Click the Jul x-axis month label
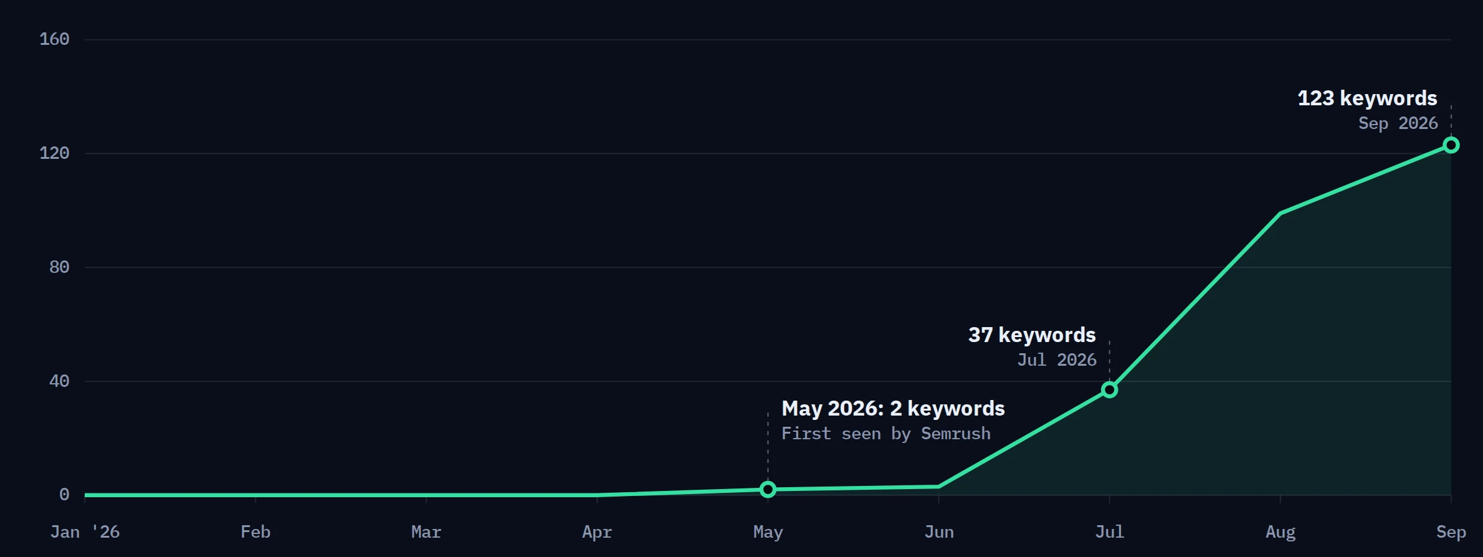The image size is (1483, 557). 1110,532
